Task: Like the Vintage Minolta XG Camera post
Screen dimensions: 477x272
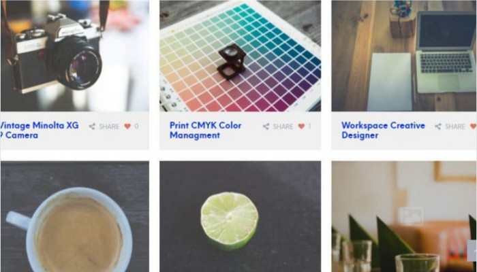Action: [127, 126]
